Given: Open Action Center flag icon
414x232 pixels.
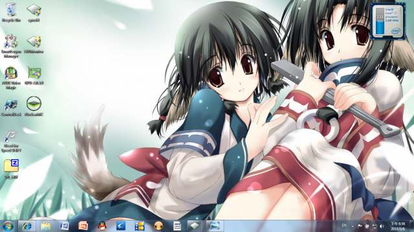Looking at the screenshot, I should click(360, 226).
